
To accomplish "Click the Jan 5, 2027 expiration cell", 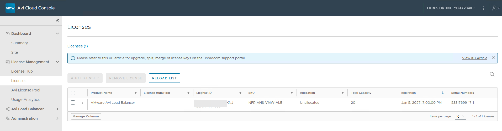I will point(421,103).
